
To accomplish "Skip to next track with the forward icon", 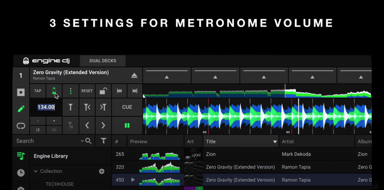I will [135, 91].
